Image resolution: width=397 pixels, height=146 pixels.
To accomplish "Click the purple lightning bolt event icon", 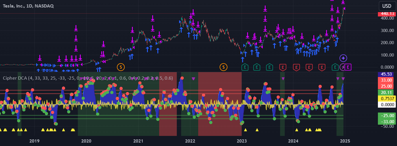I will click(343, 67).
